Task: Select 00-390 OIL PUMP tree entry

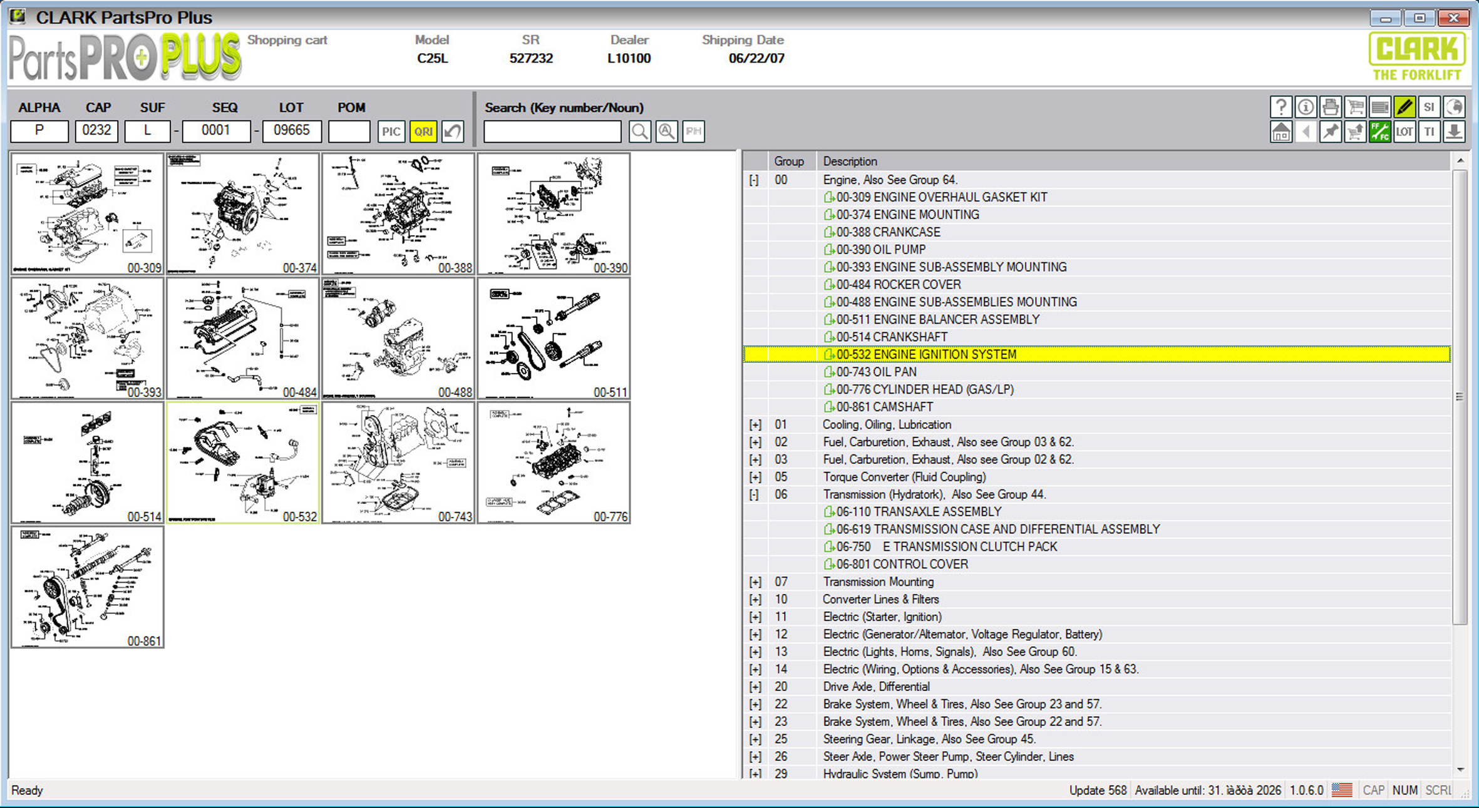Action: coord(880,250)
